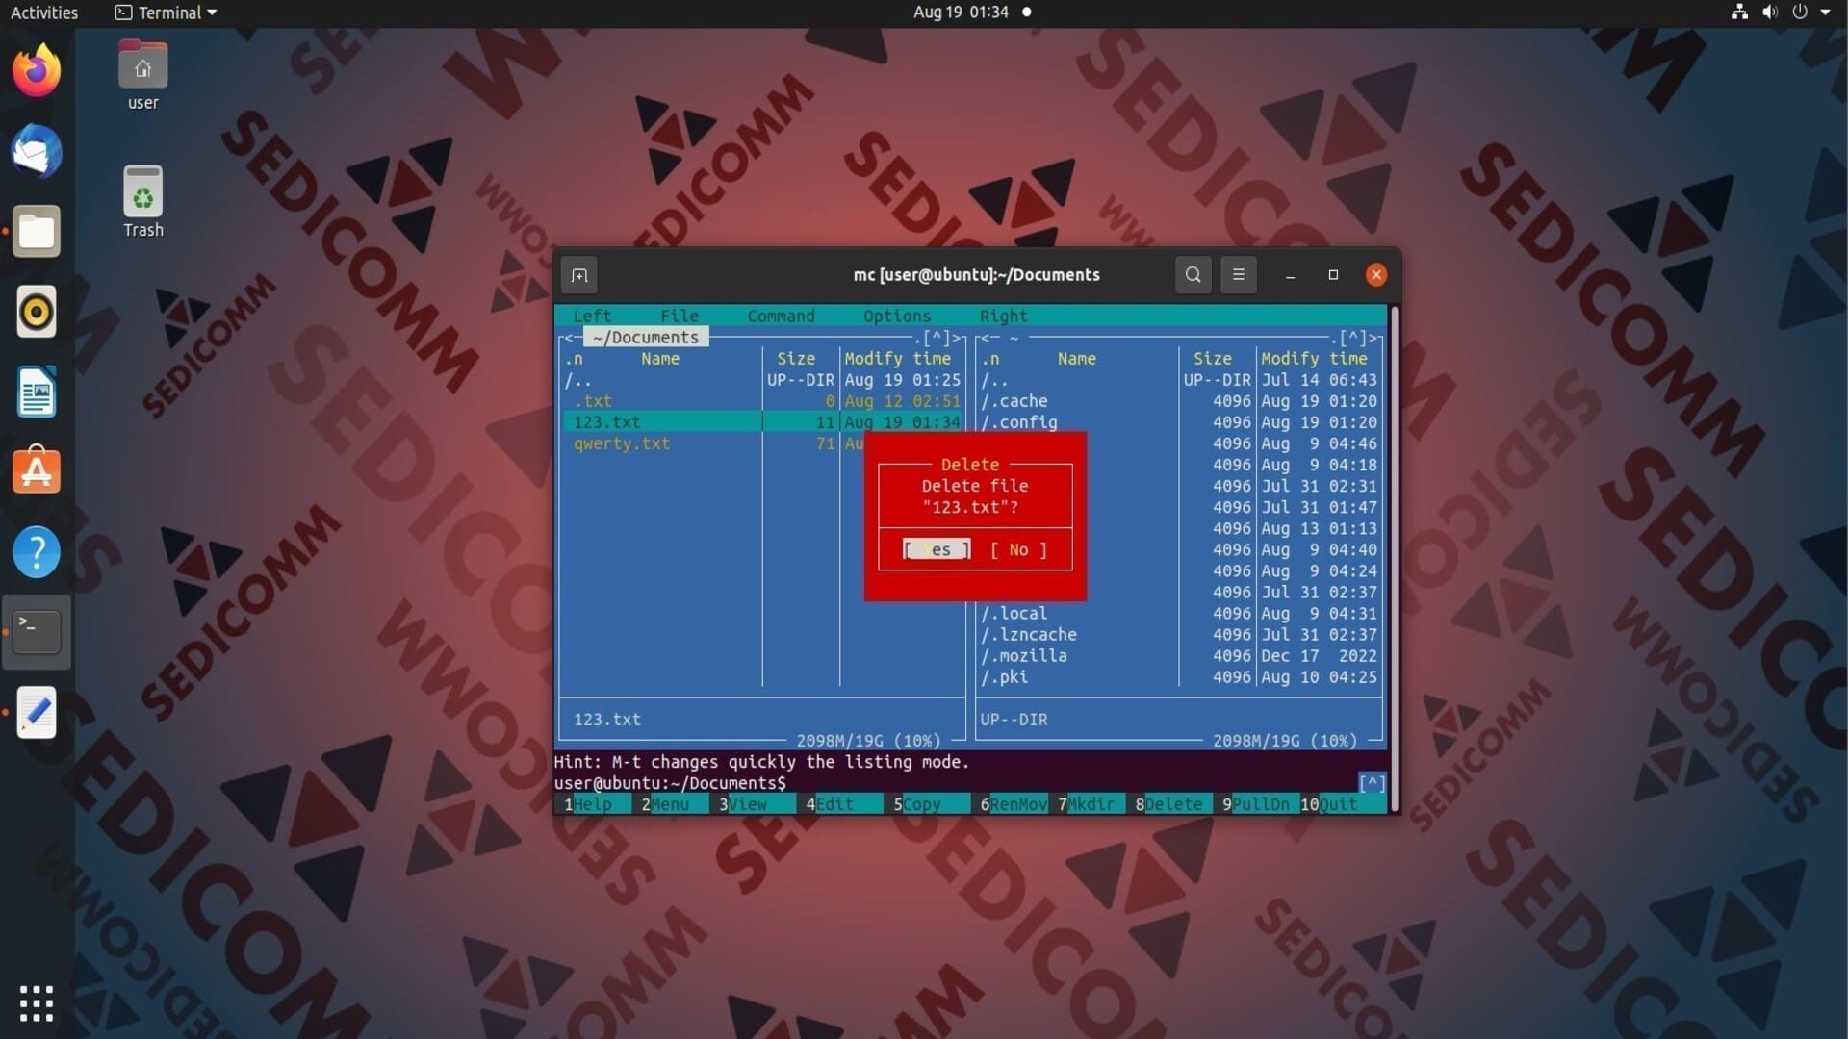Open LibreOffice Writer from dock
Viewport: 1848px width, 1039px height.
pos(37,393)
